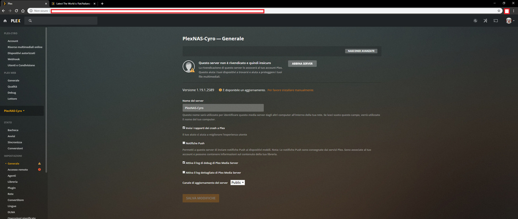Image resolution: width=518 pixels, height=219 pixels.
Task: Open server update channel Public dropdown
Action: click(237, 182)
